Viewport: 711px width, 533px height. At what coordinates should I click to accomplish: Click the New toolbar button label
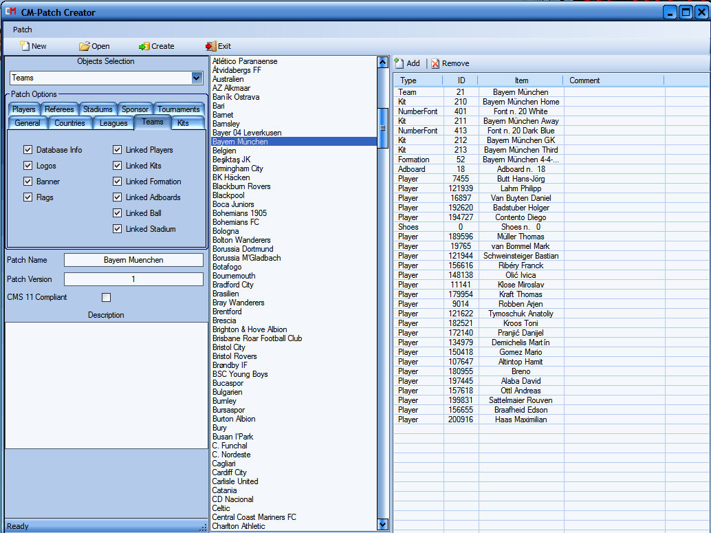(39, 46)
